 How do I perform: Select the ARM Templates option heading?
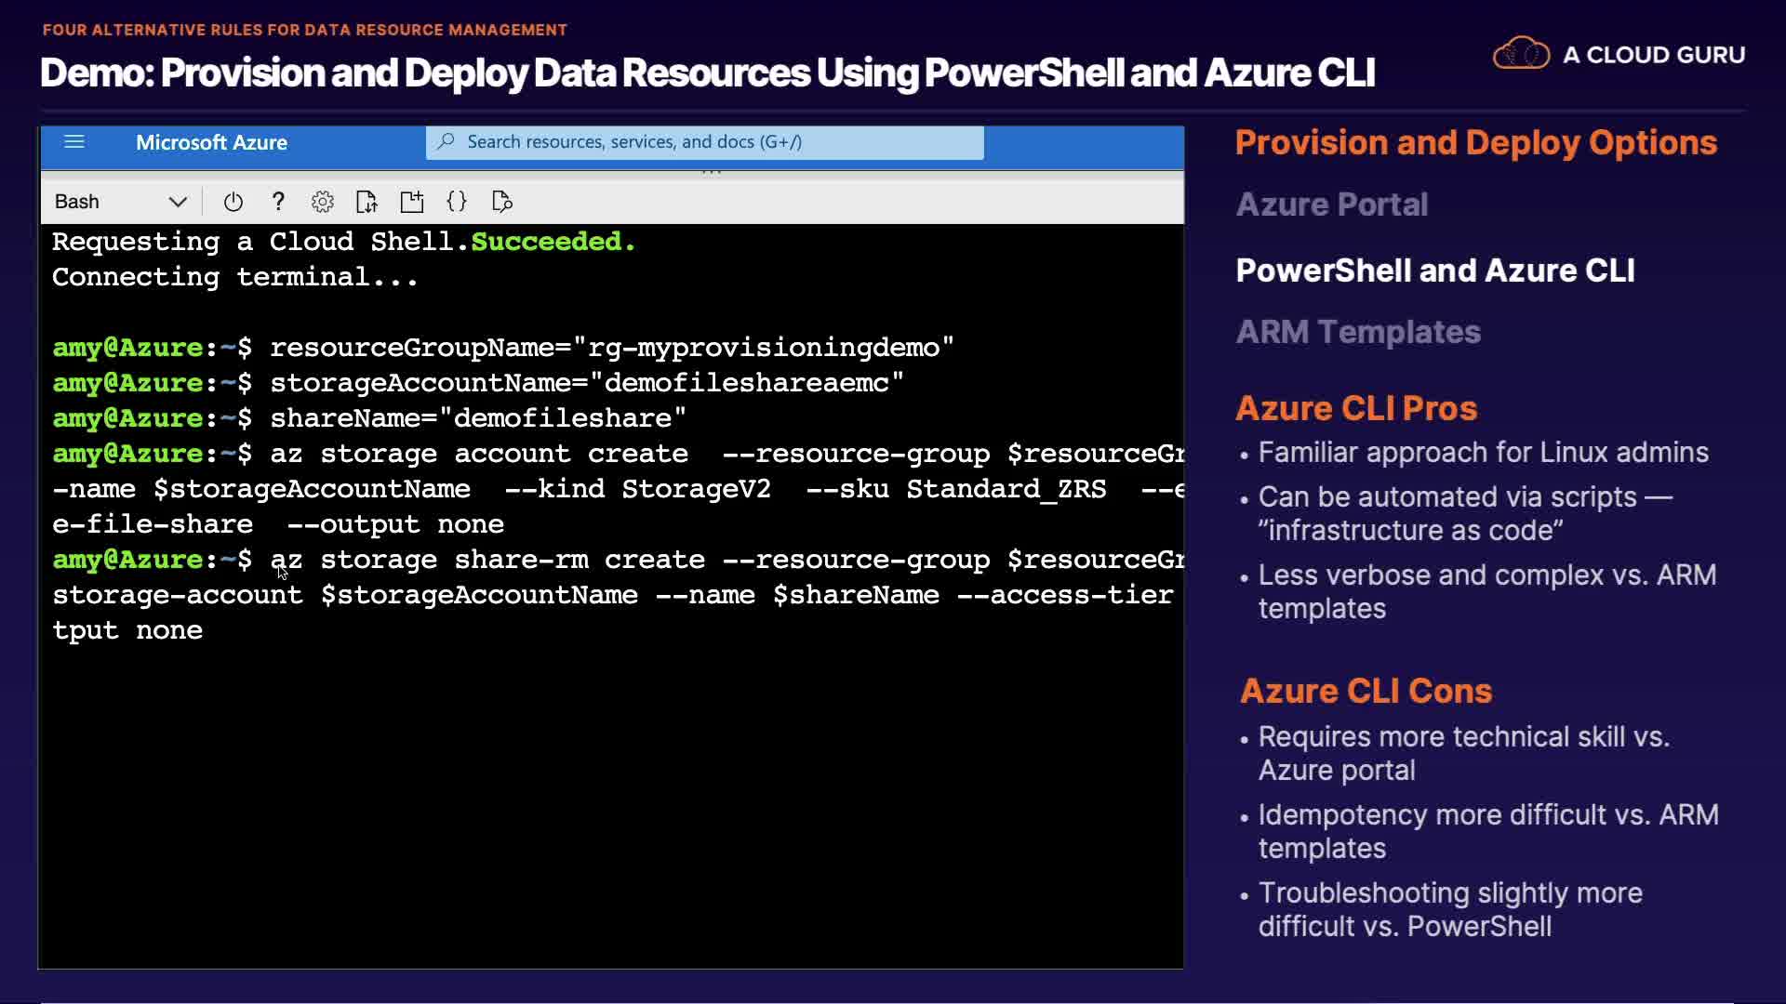click(1357, 332)
